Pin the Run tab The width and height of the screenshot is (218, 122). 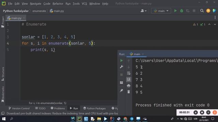click(121, 90)
